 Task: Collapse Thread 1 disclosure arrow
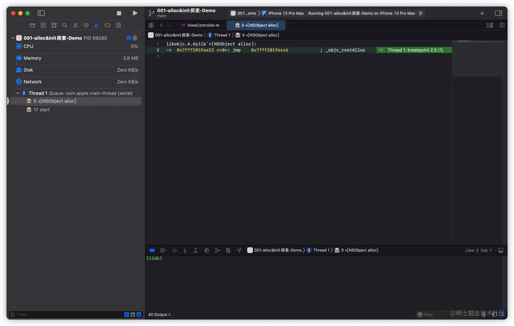click(x=18, y=93)
